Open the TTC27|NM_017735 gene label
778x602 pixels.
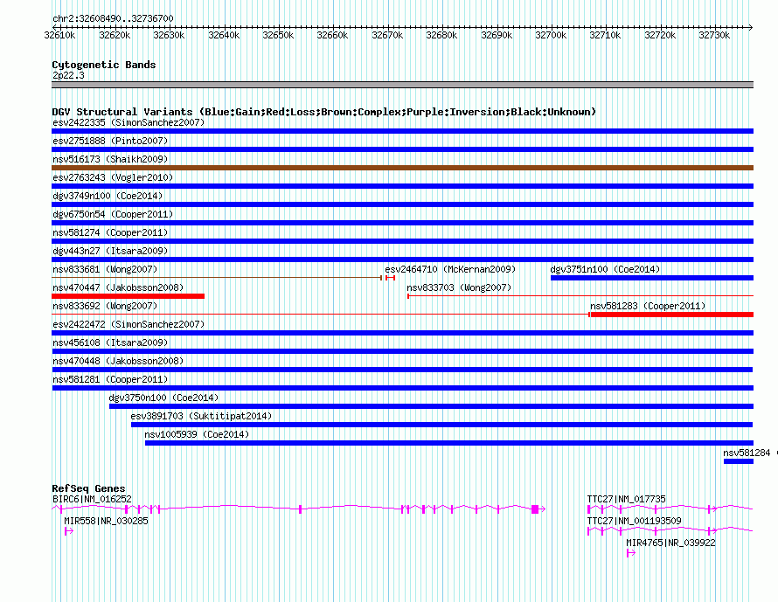pyautogui.click(x=626, y=499)
